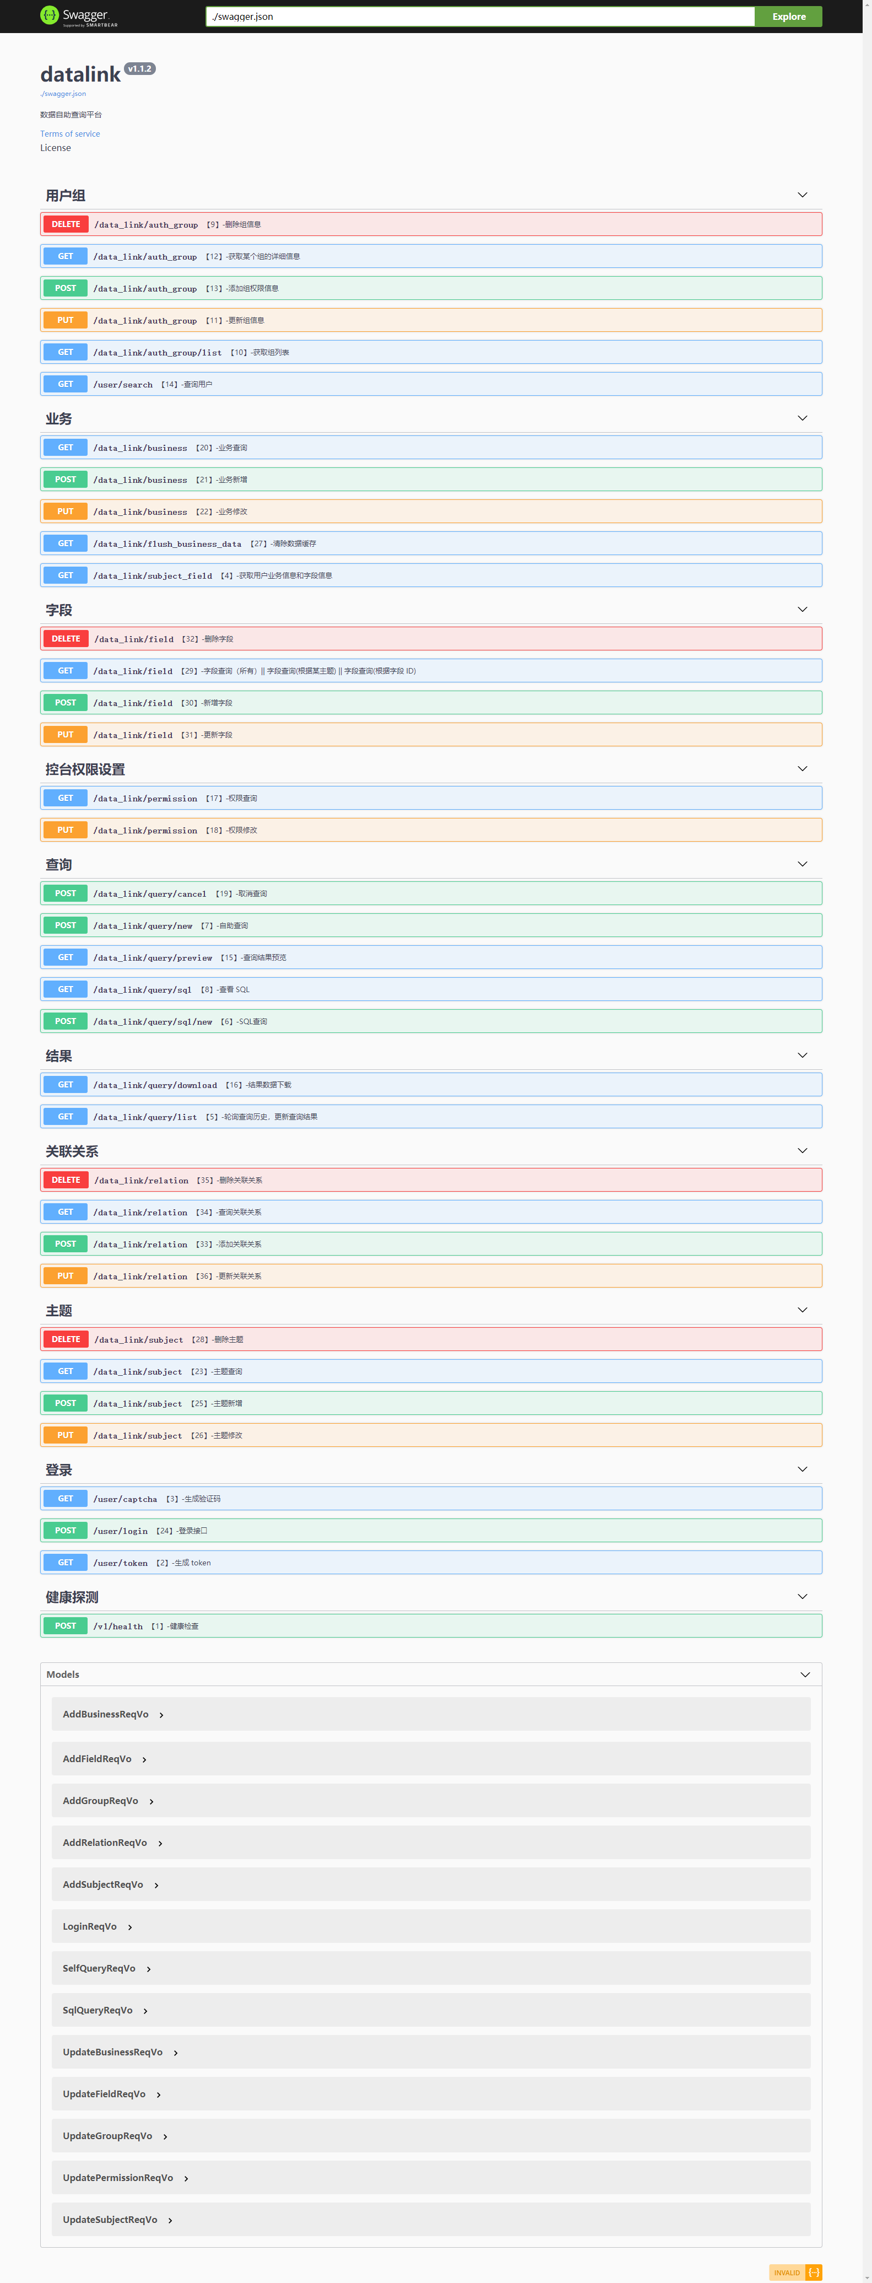Click the 查询 tag heading text

[x=58, y=864]
